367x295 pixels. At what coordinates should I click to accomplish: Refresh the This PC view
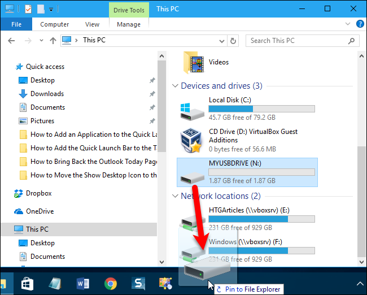click(x=233, y=41)
